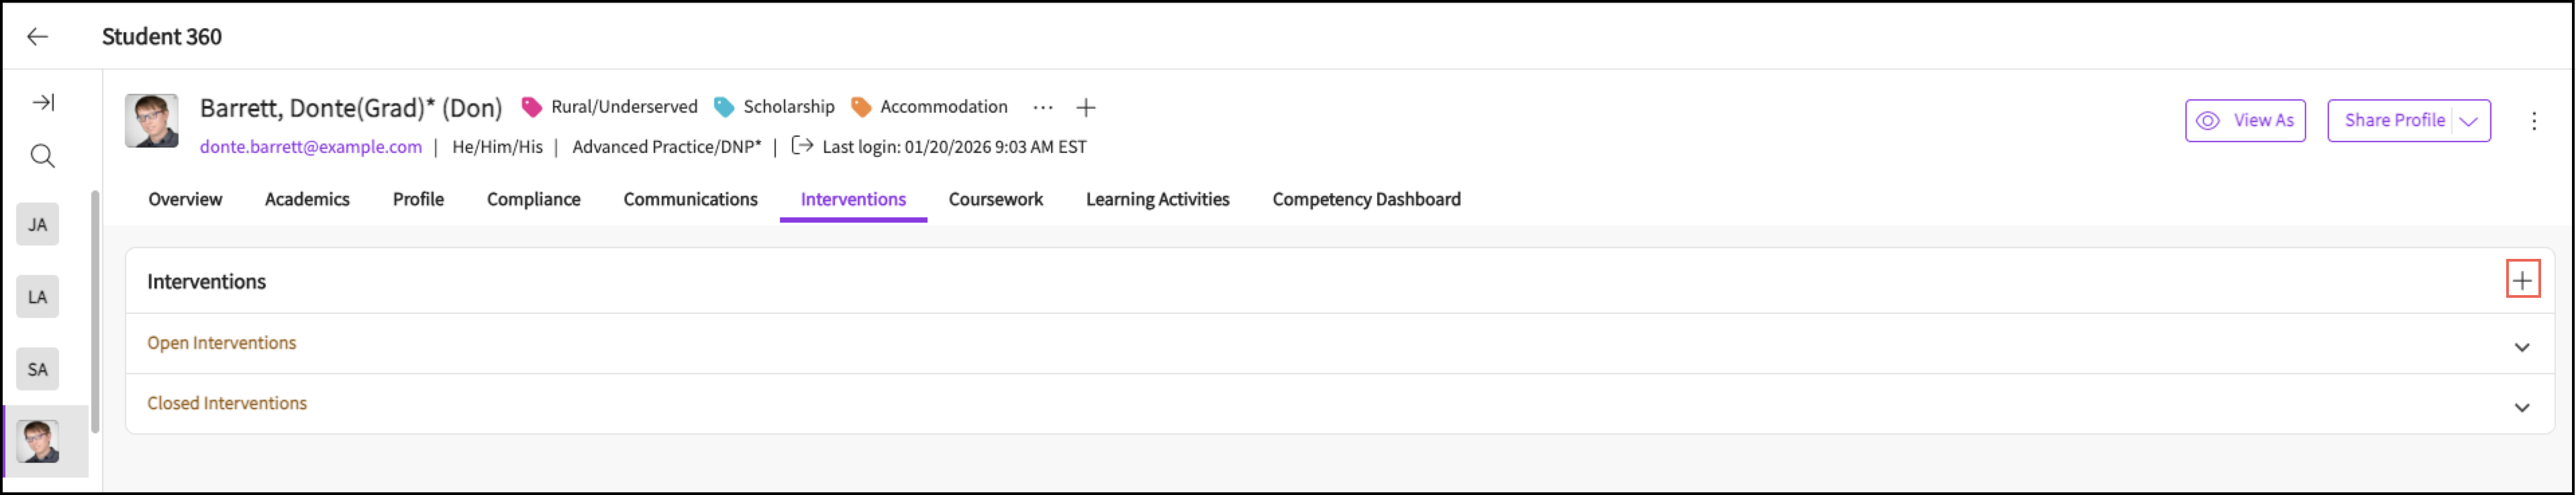Open donte.barrett@example.com email link
The width and height of the screenshot is (2576, 495).
coord(311,147)
